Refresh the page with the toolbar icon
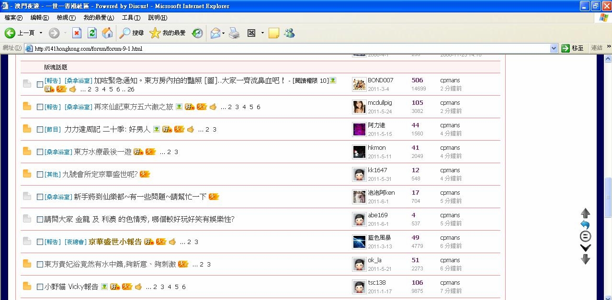The image size is (612, 300). click(x=92, y=33)
